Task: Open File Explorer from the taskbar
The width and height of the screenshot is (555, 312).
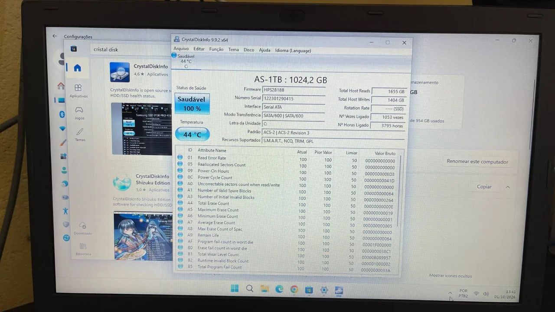Action: click(264, 289)
